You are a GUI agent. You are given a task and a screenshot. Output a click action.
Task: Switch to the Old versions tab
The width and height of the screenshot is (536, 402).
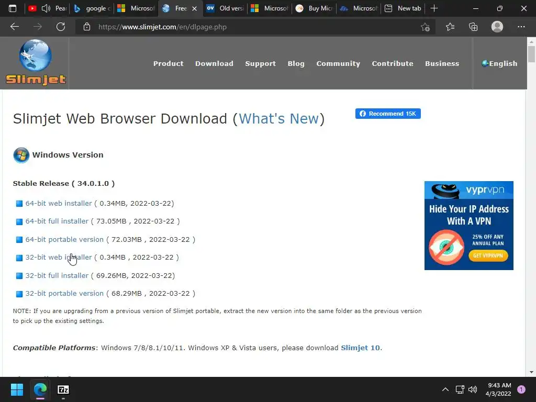coord(226,8)
